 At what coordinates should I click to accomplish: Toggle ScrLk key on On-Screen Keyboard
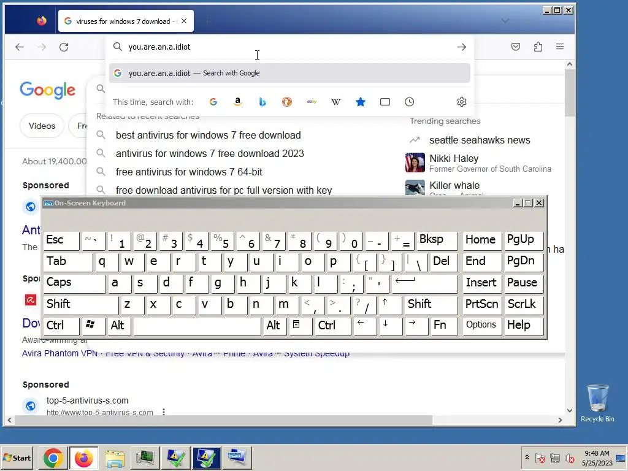pos(524,305)
